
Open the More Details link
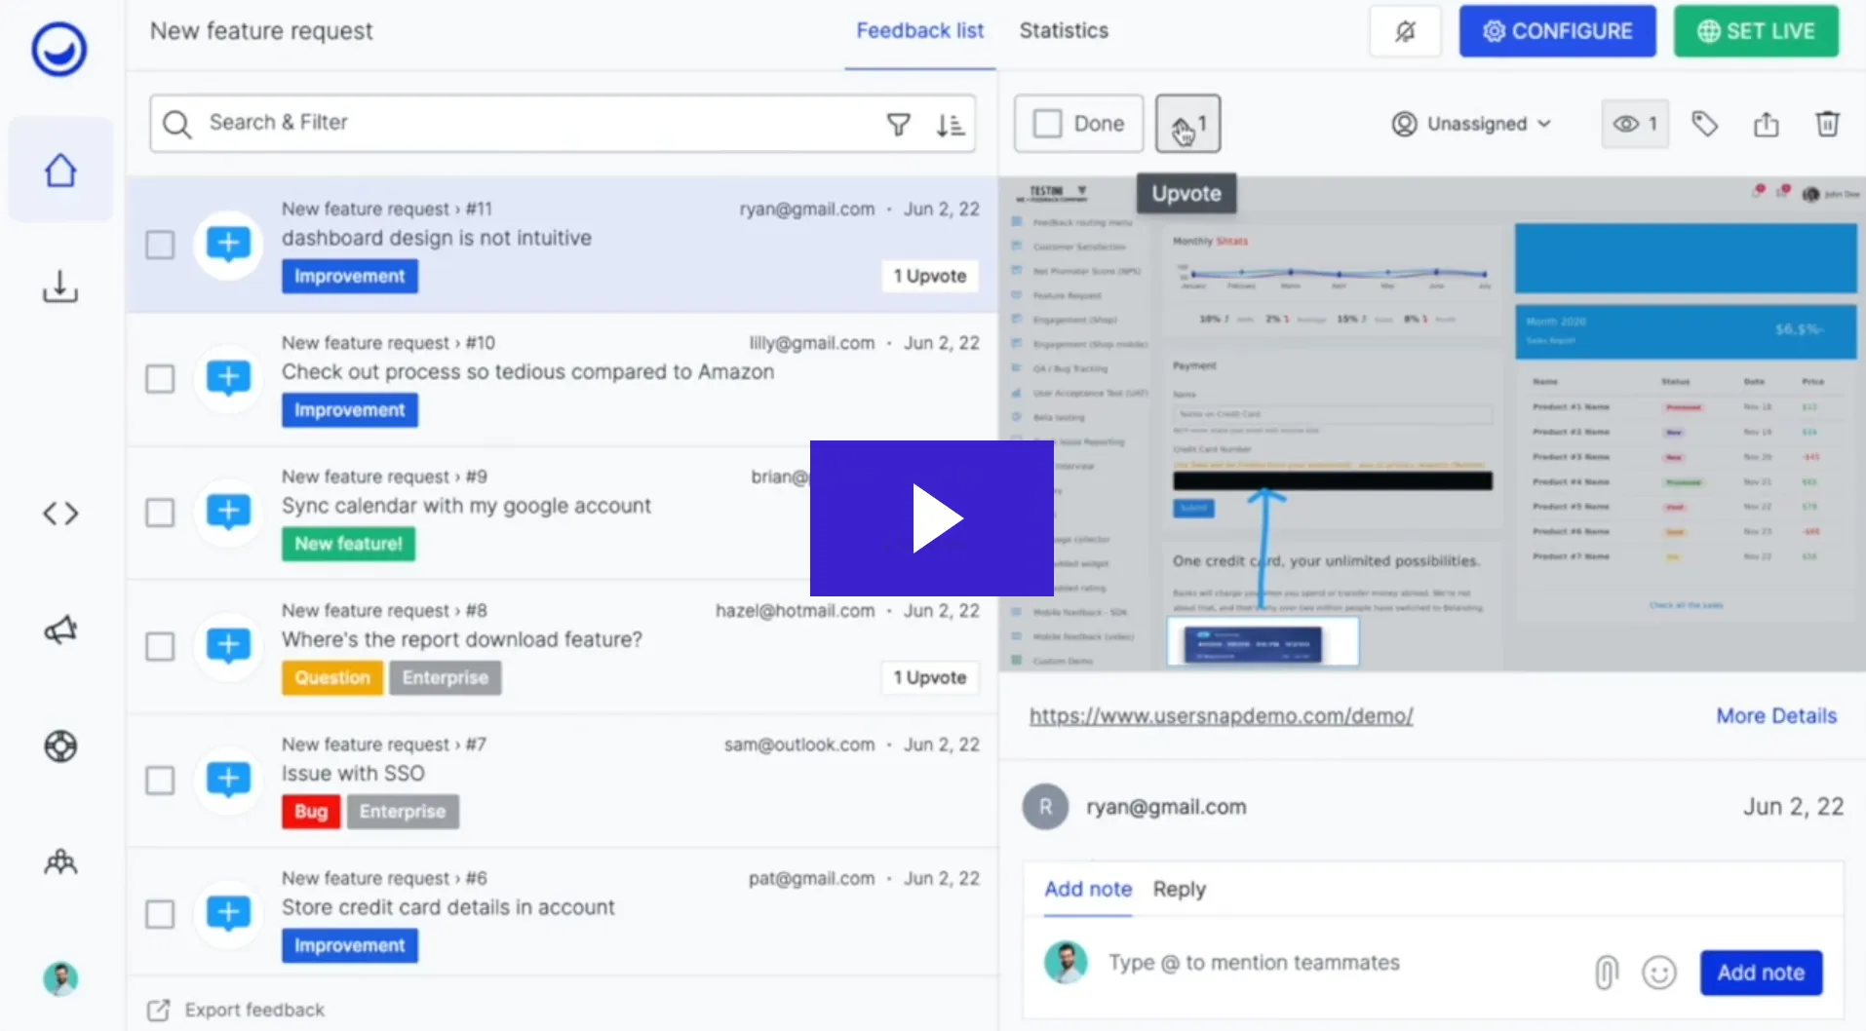point(1776,716)
